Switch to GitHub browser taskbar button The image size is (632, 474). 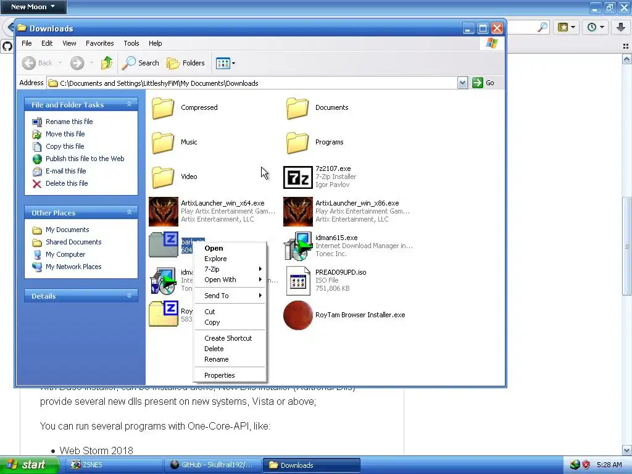tap(213, 465)
